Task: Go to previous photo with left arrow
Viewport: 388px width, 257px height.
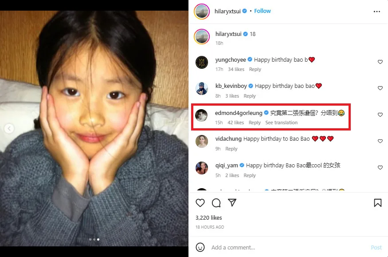Action: [8, 129]
